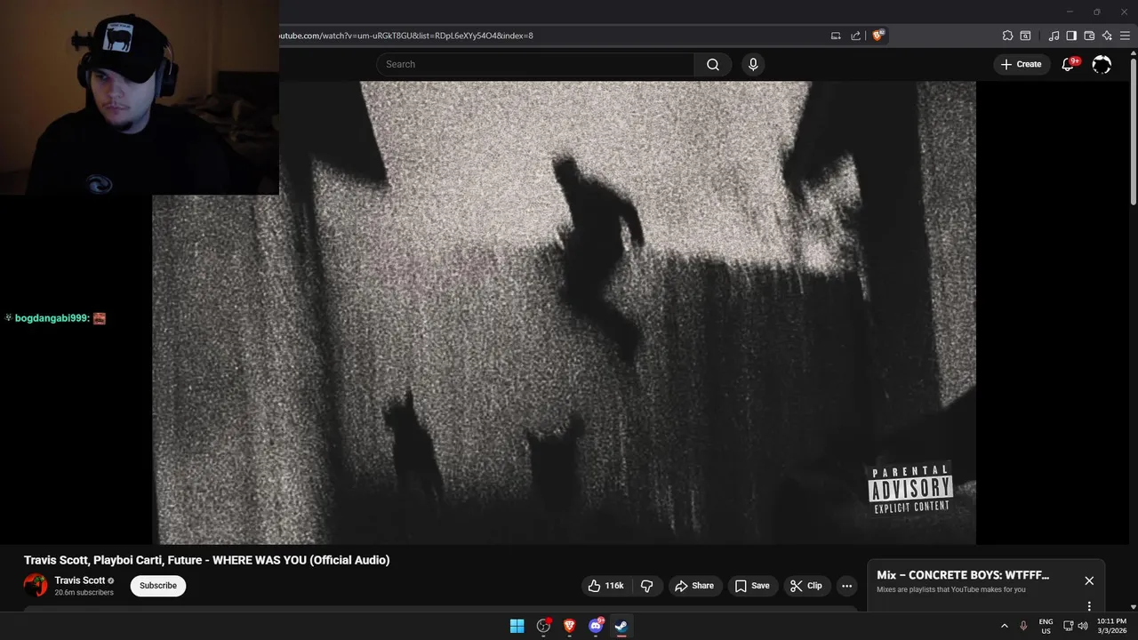Open the tab search icon in the toolbar
Image resolution: width=1138 pixels, height=640 pixels.
pos(1025,36)
